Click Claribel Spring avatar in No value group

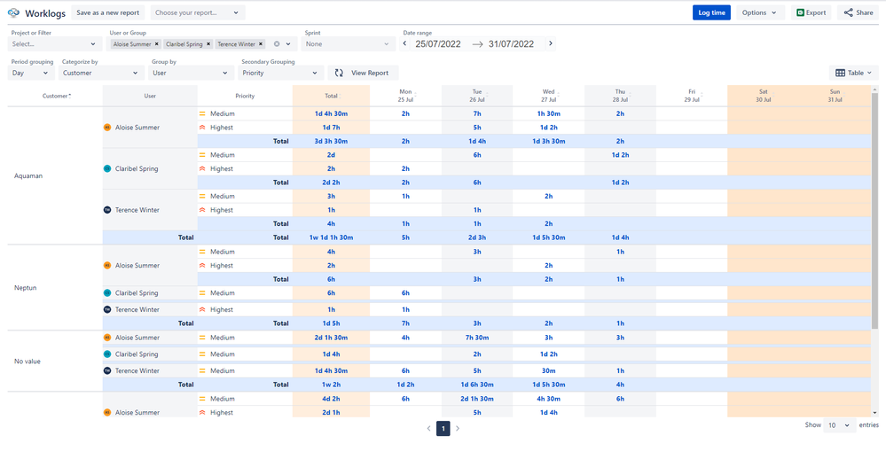(107, 354)
